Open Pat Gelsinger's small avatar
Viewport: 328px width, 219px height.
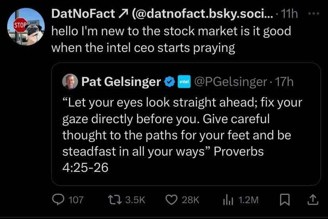click(70, 82)
